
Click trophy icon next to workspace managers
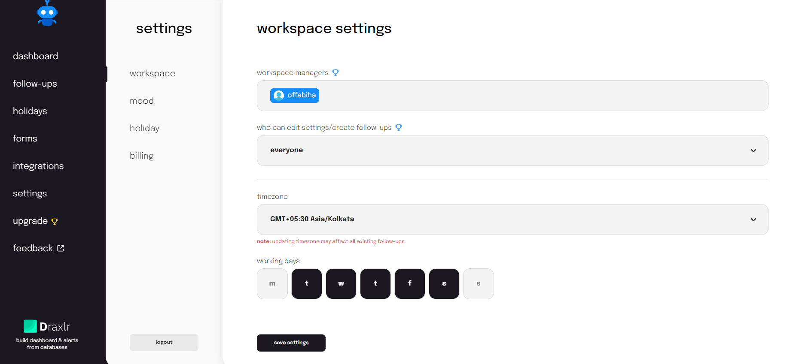coord(335,73)
